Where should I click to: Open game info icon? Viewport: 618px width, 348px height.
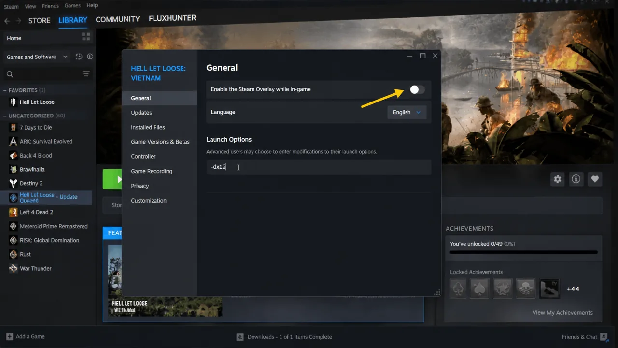576,179
